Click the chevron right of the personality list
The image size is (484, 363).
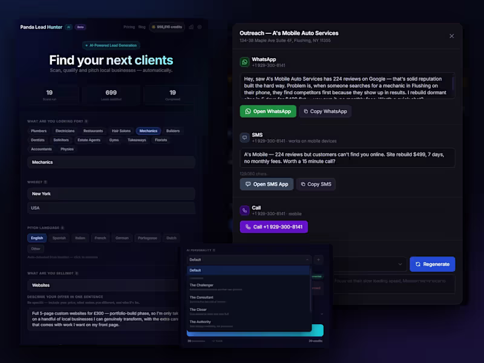pyautogui.click(x=322, y=314)
